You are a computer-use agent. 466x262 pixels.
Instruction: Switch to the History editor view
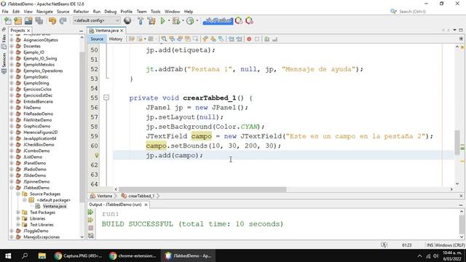[x=116, y=39]
